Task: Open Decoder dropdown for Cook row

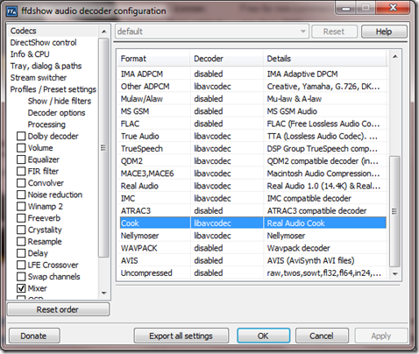Action: [x=227, y=223]
